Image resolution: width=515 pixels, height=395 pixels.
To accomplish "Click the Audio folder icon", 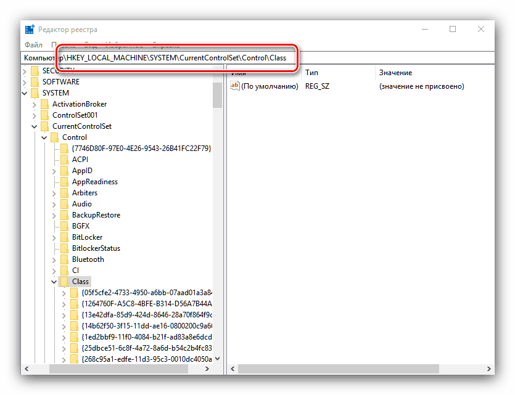I will coord(64,204).
